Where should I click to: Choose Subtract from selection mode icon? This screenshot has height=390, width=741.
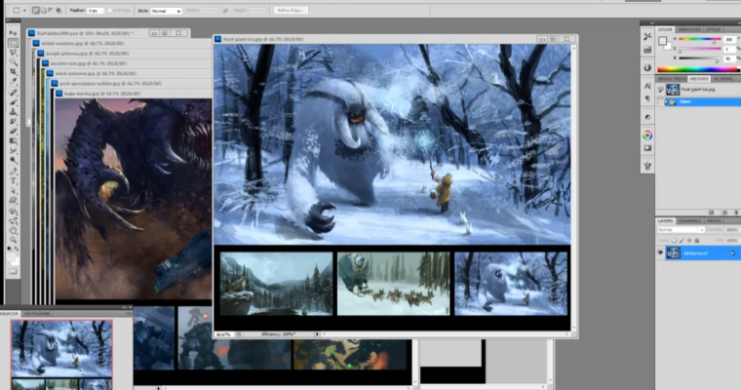tap(51, 10)
